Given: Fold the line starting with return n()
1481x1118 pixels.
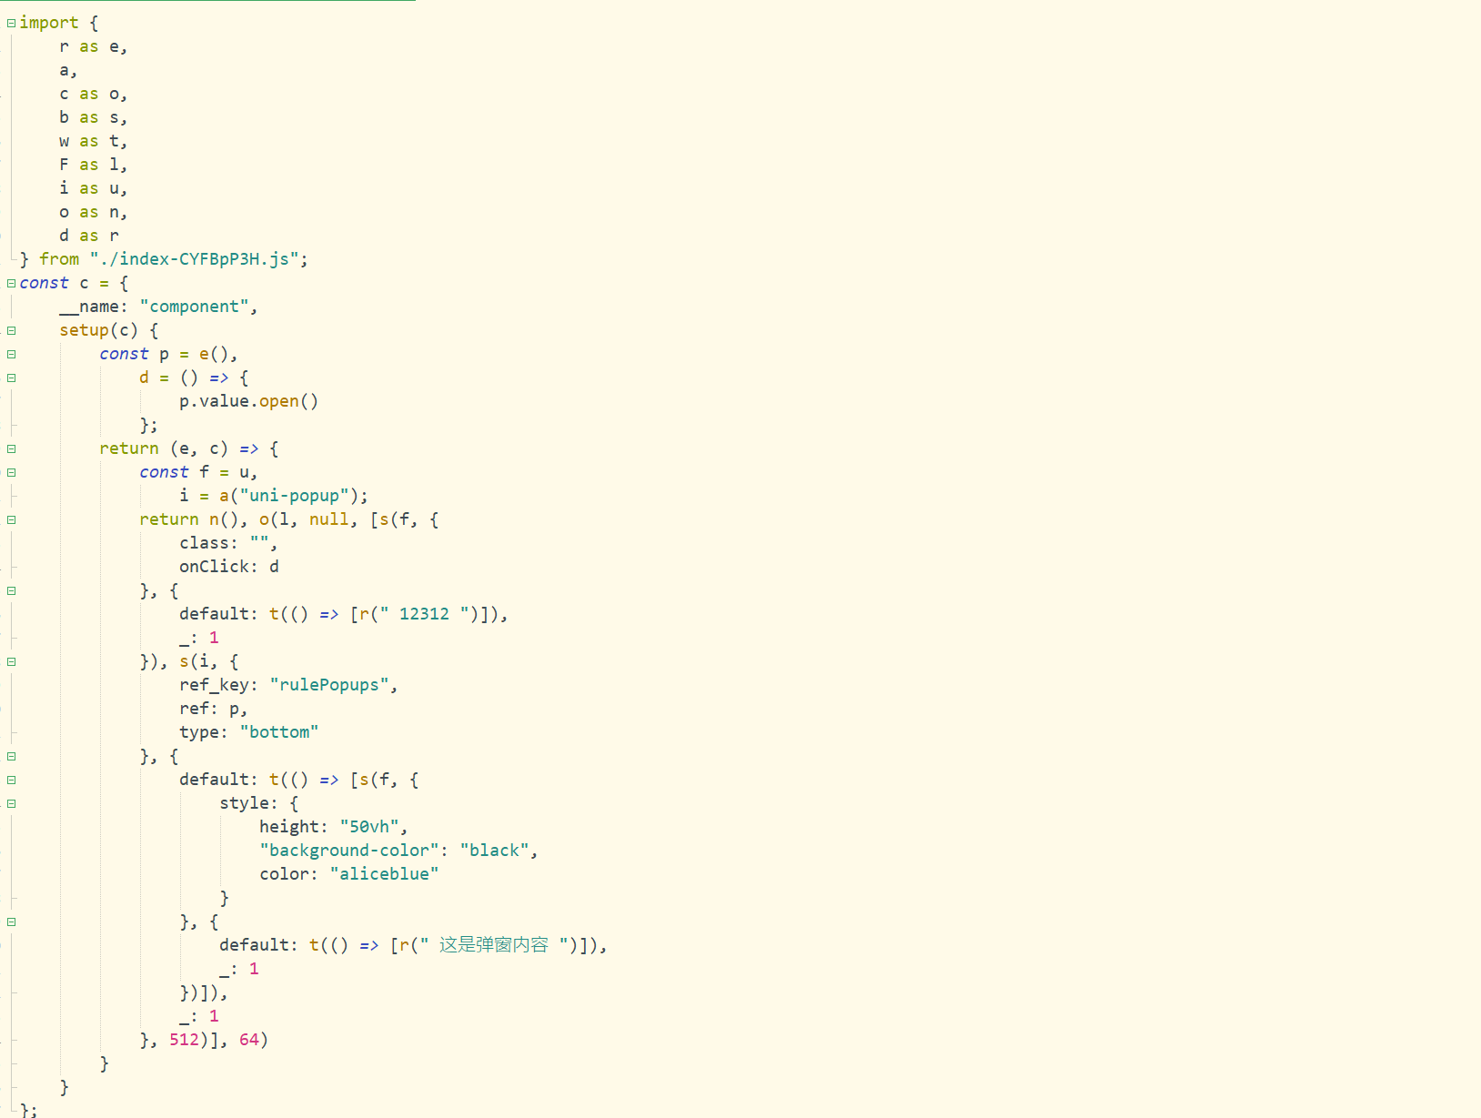Looking at the screenshot, I should point(11,519).
